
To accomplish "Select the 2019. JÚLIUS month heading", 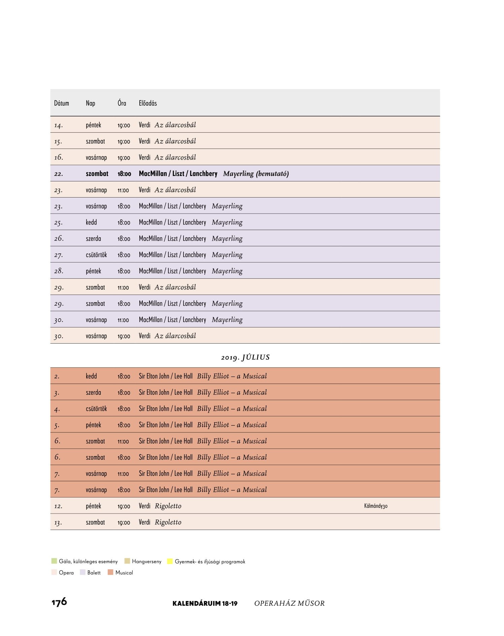I will coord(245,357).
